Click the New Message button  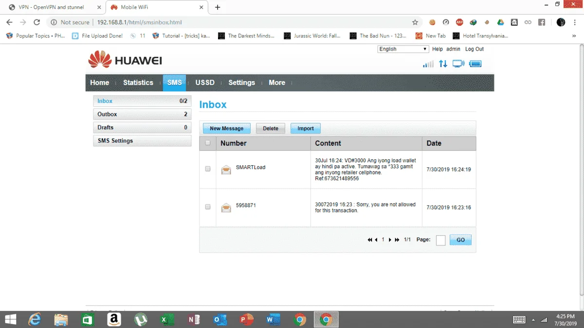227,128
